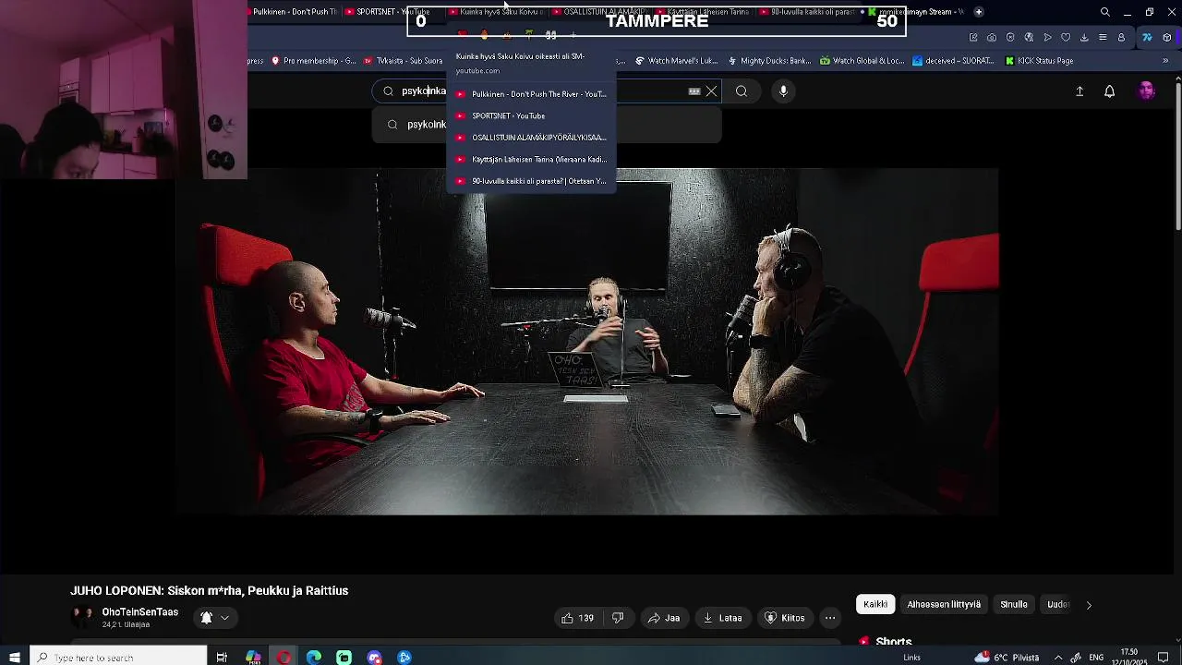
Task: Click in the YouTube search input field
Action: 545,91
